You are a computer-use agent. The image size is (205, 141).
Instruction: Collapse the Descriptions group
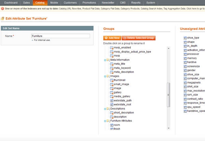[x=105, y=109]
